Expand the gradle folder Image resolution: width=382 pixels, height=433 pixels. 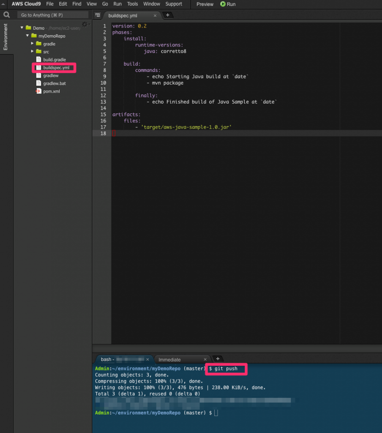(32, 44)
